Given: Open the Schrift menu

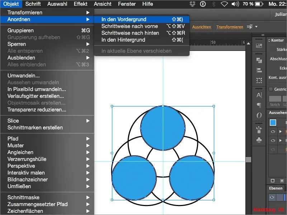Looking at the screenshot, I should click(33, 4).
